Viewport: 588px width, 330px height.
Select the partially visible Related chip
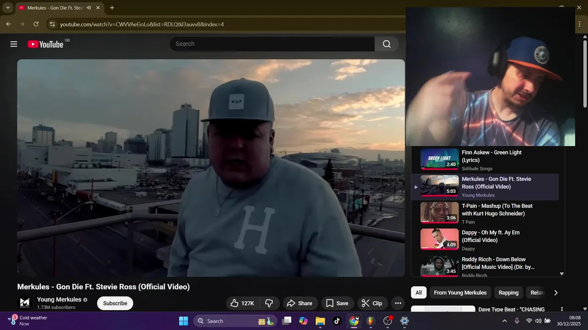click(x=537, y=292)
